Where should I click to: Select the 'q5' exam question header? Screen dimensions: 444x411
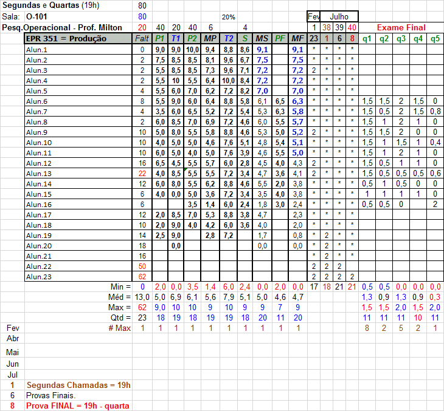[435, 39]
